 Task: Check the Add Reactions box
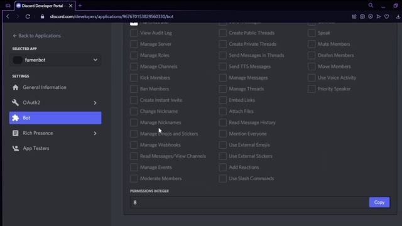223,168
